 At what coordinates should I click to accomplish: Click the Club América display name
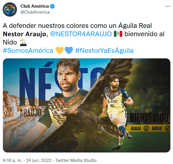tap(34, 6)
